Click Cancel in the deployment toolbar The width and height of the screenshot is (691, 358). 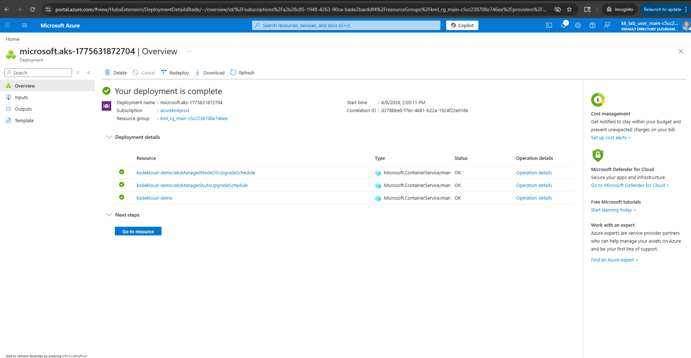coord(144,73)
